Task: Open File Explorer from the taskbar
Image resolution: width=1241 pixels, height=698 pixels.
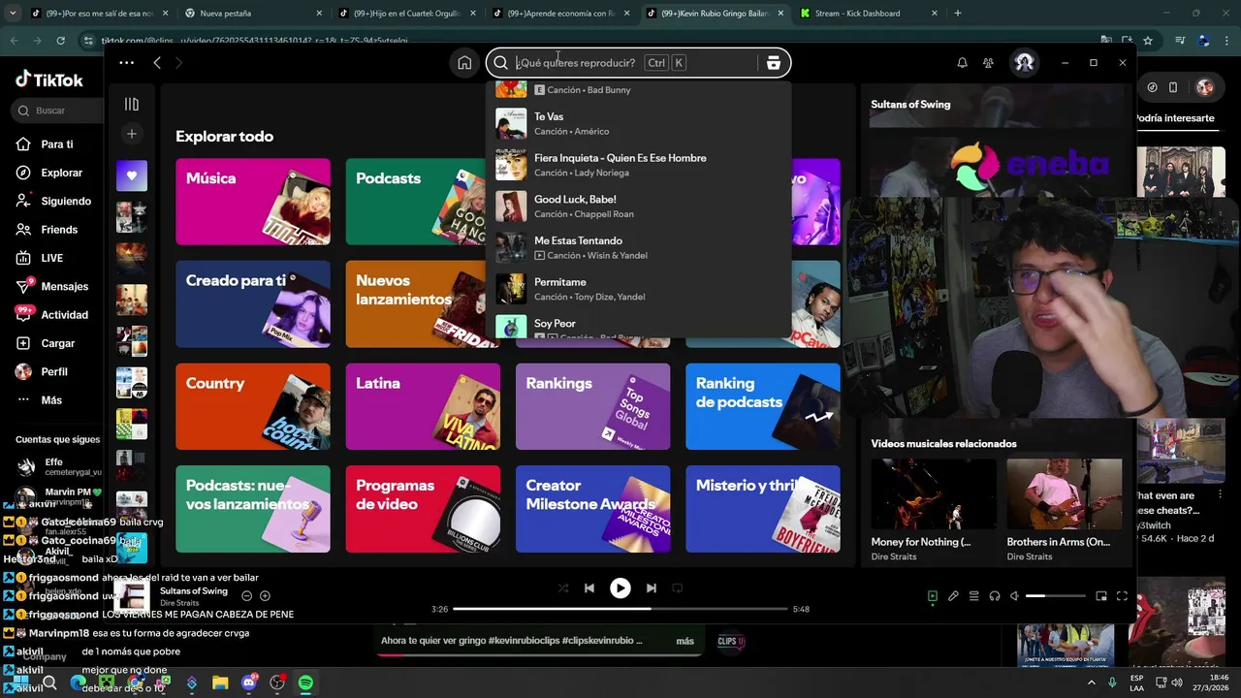Action: point(220,683)
